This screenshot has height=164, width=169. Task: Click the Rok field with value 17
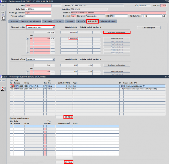pos(32,39)
